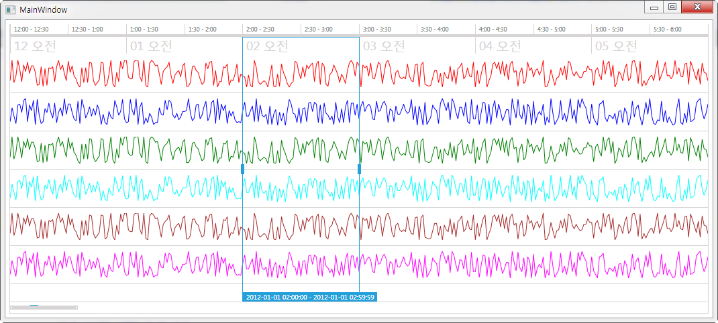This screenshot has width=718, height=323.
Task: Click the selected date range tooltip label
Action: pos(310,297)
